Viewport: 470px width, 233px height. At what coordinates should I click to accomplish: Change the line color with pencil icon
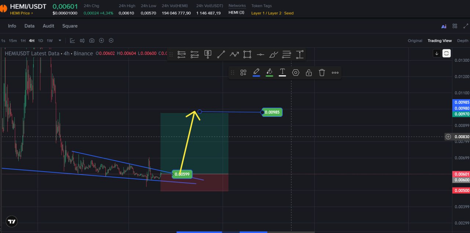point(256,72)
